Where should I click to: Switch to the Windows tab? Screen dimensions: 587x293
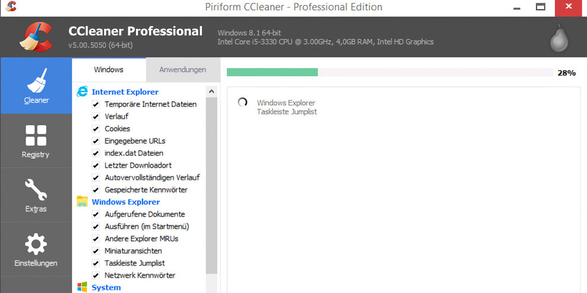108,70
